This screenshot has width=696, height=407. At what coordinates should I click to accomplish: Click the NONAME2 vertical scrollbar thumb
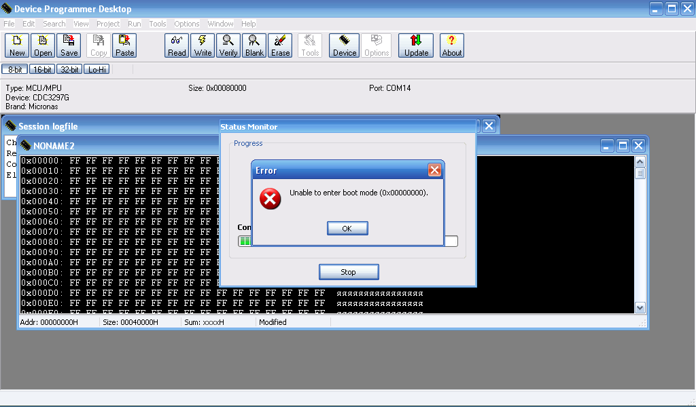coord(640,173)
